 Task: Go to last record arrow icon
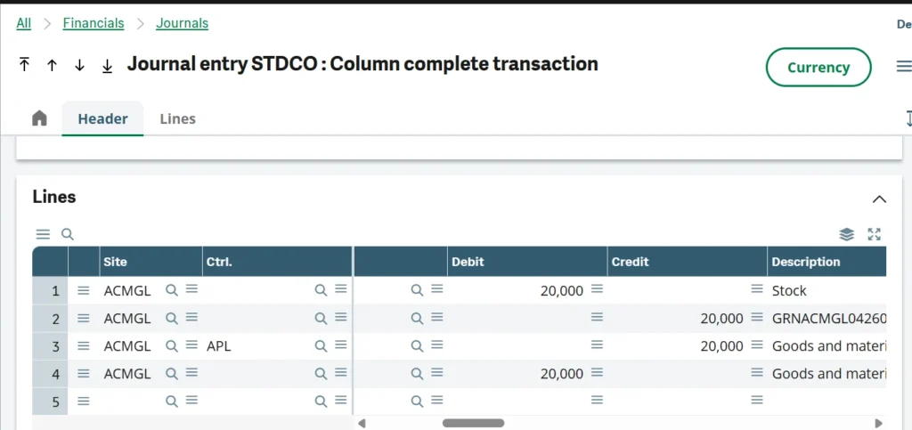pyautogui.click(x=107, y=65)
